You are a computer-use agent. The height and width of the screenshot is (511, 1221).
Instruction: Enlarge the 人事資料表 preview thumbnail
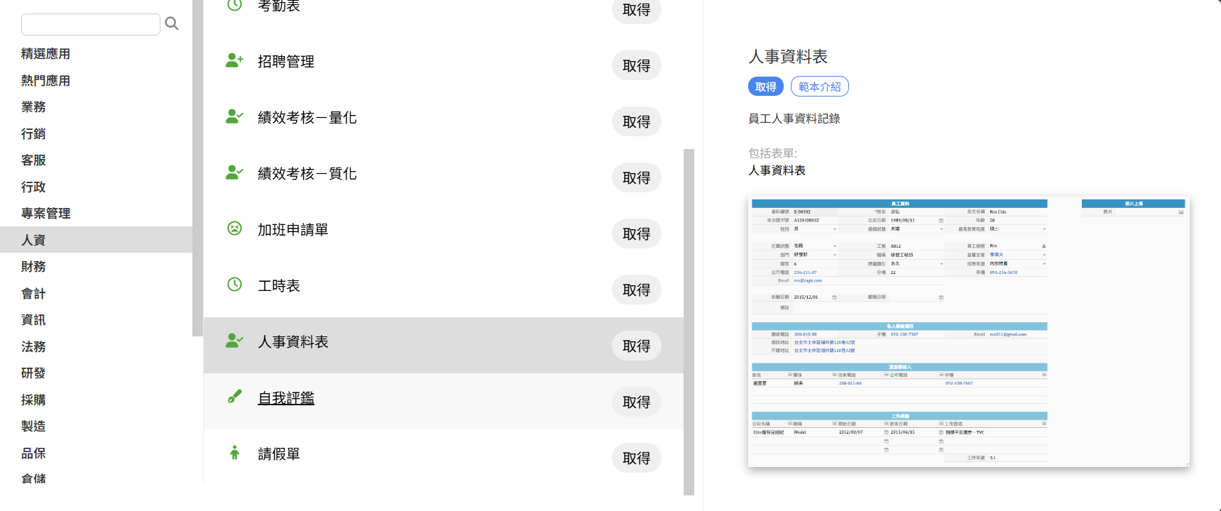point(968,331)
